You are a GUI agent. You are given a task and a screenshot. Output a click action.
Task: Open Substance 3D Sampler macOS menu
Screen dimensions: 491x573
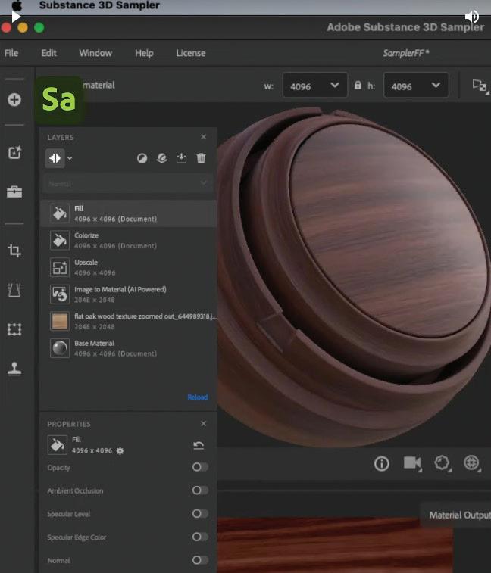(x=99, y=5)
